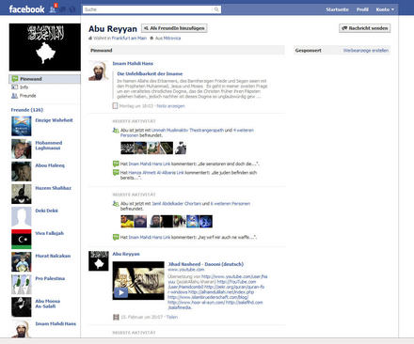The height and width of the screenshot is (344, 414).
Task: Open Murat Balcakan's profile link
Action: [53, 256]
